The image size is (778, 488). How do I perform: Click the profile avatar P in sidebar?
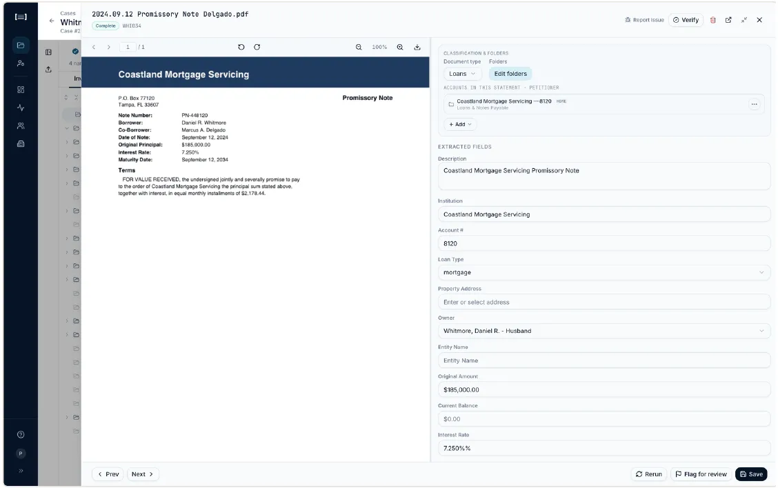click(20, 454)
